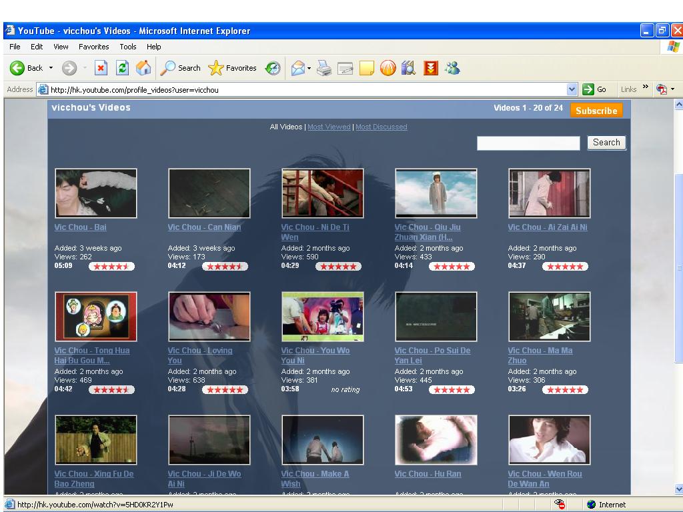Click the PDF icon beside Links
This screenshot has height=512, width=683.
pos(662,89)
